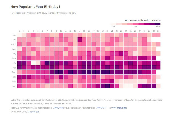Click the July 4 heatmap cell
Image resolution: width=178 pixels, height=120 pixels.
pyautogui.click(x=33, y=63)
